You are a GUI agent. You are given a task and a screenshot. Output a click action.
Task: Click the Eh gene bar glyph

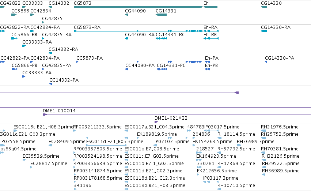(211, 7)
